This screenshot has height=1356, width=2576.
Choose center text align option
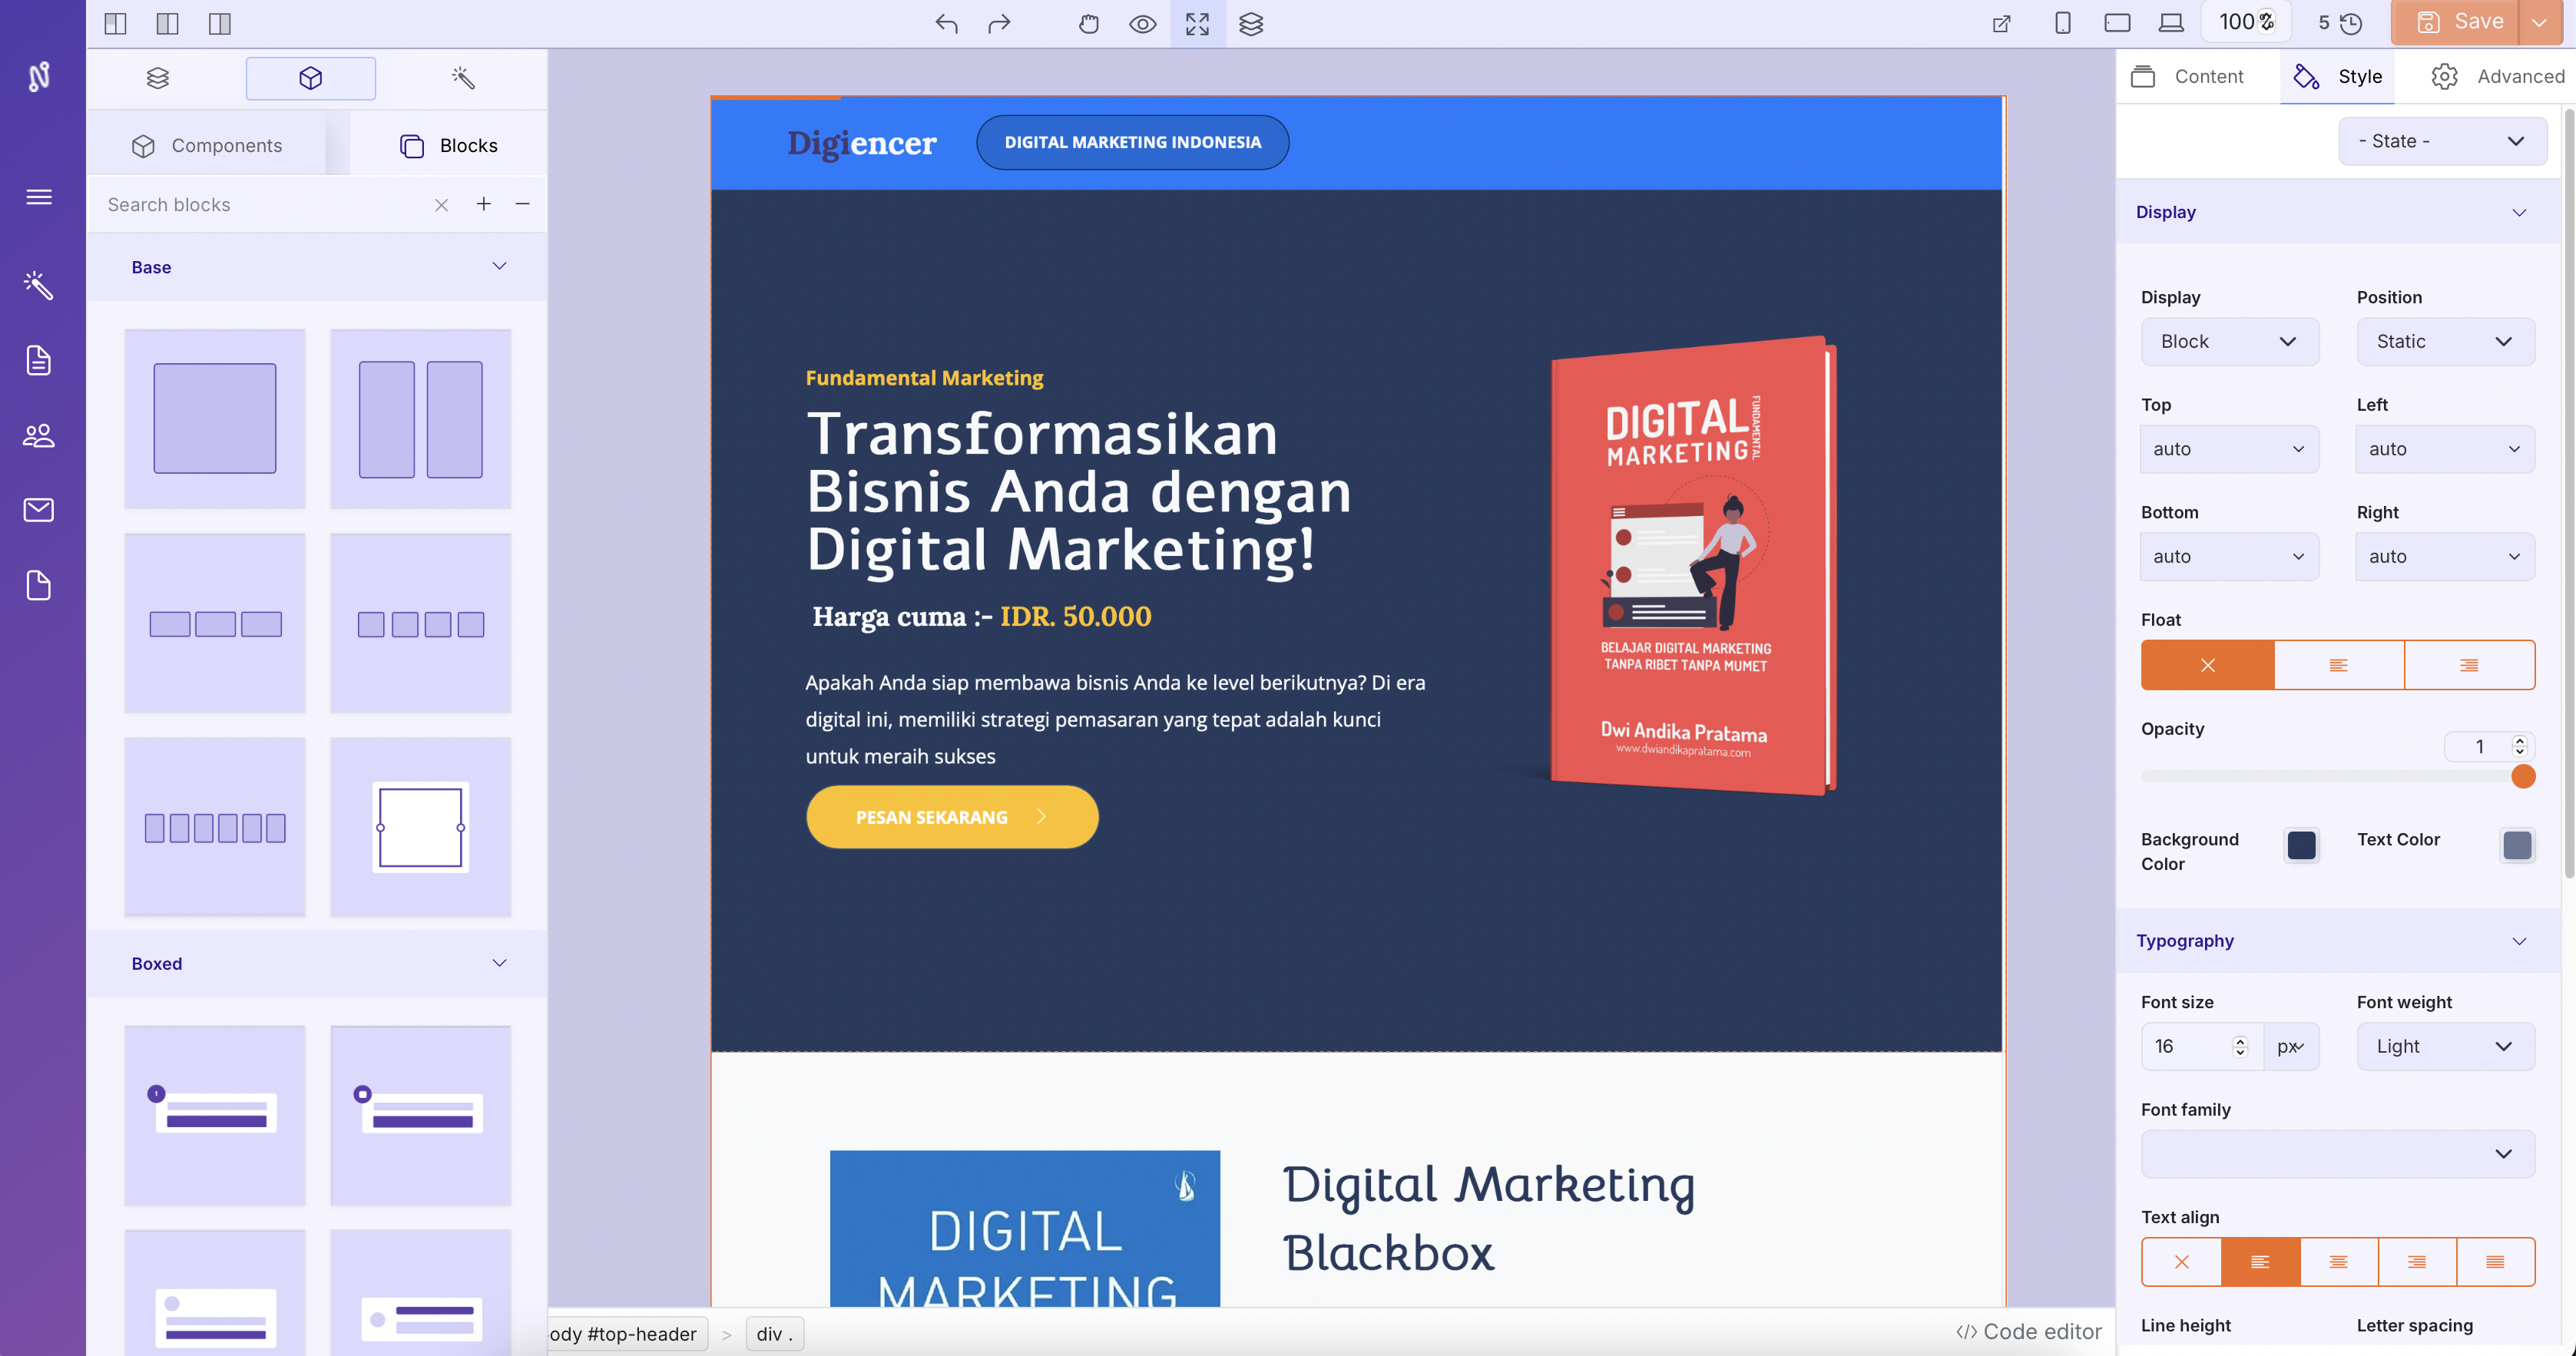[2338, 1262]
